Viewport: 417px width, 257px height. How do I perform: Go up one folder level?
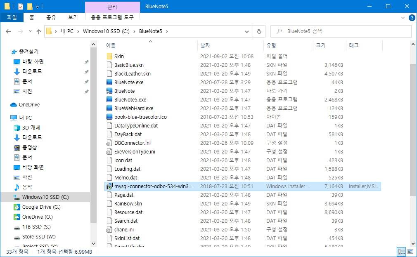(39, 31)
